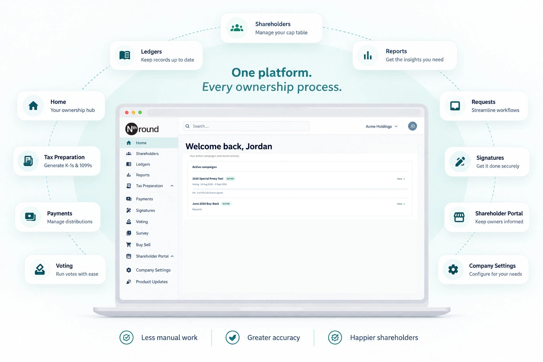
Task: Click the icon on the Requests feature card
Action: pyautogui.click(x=455, y=106)
